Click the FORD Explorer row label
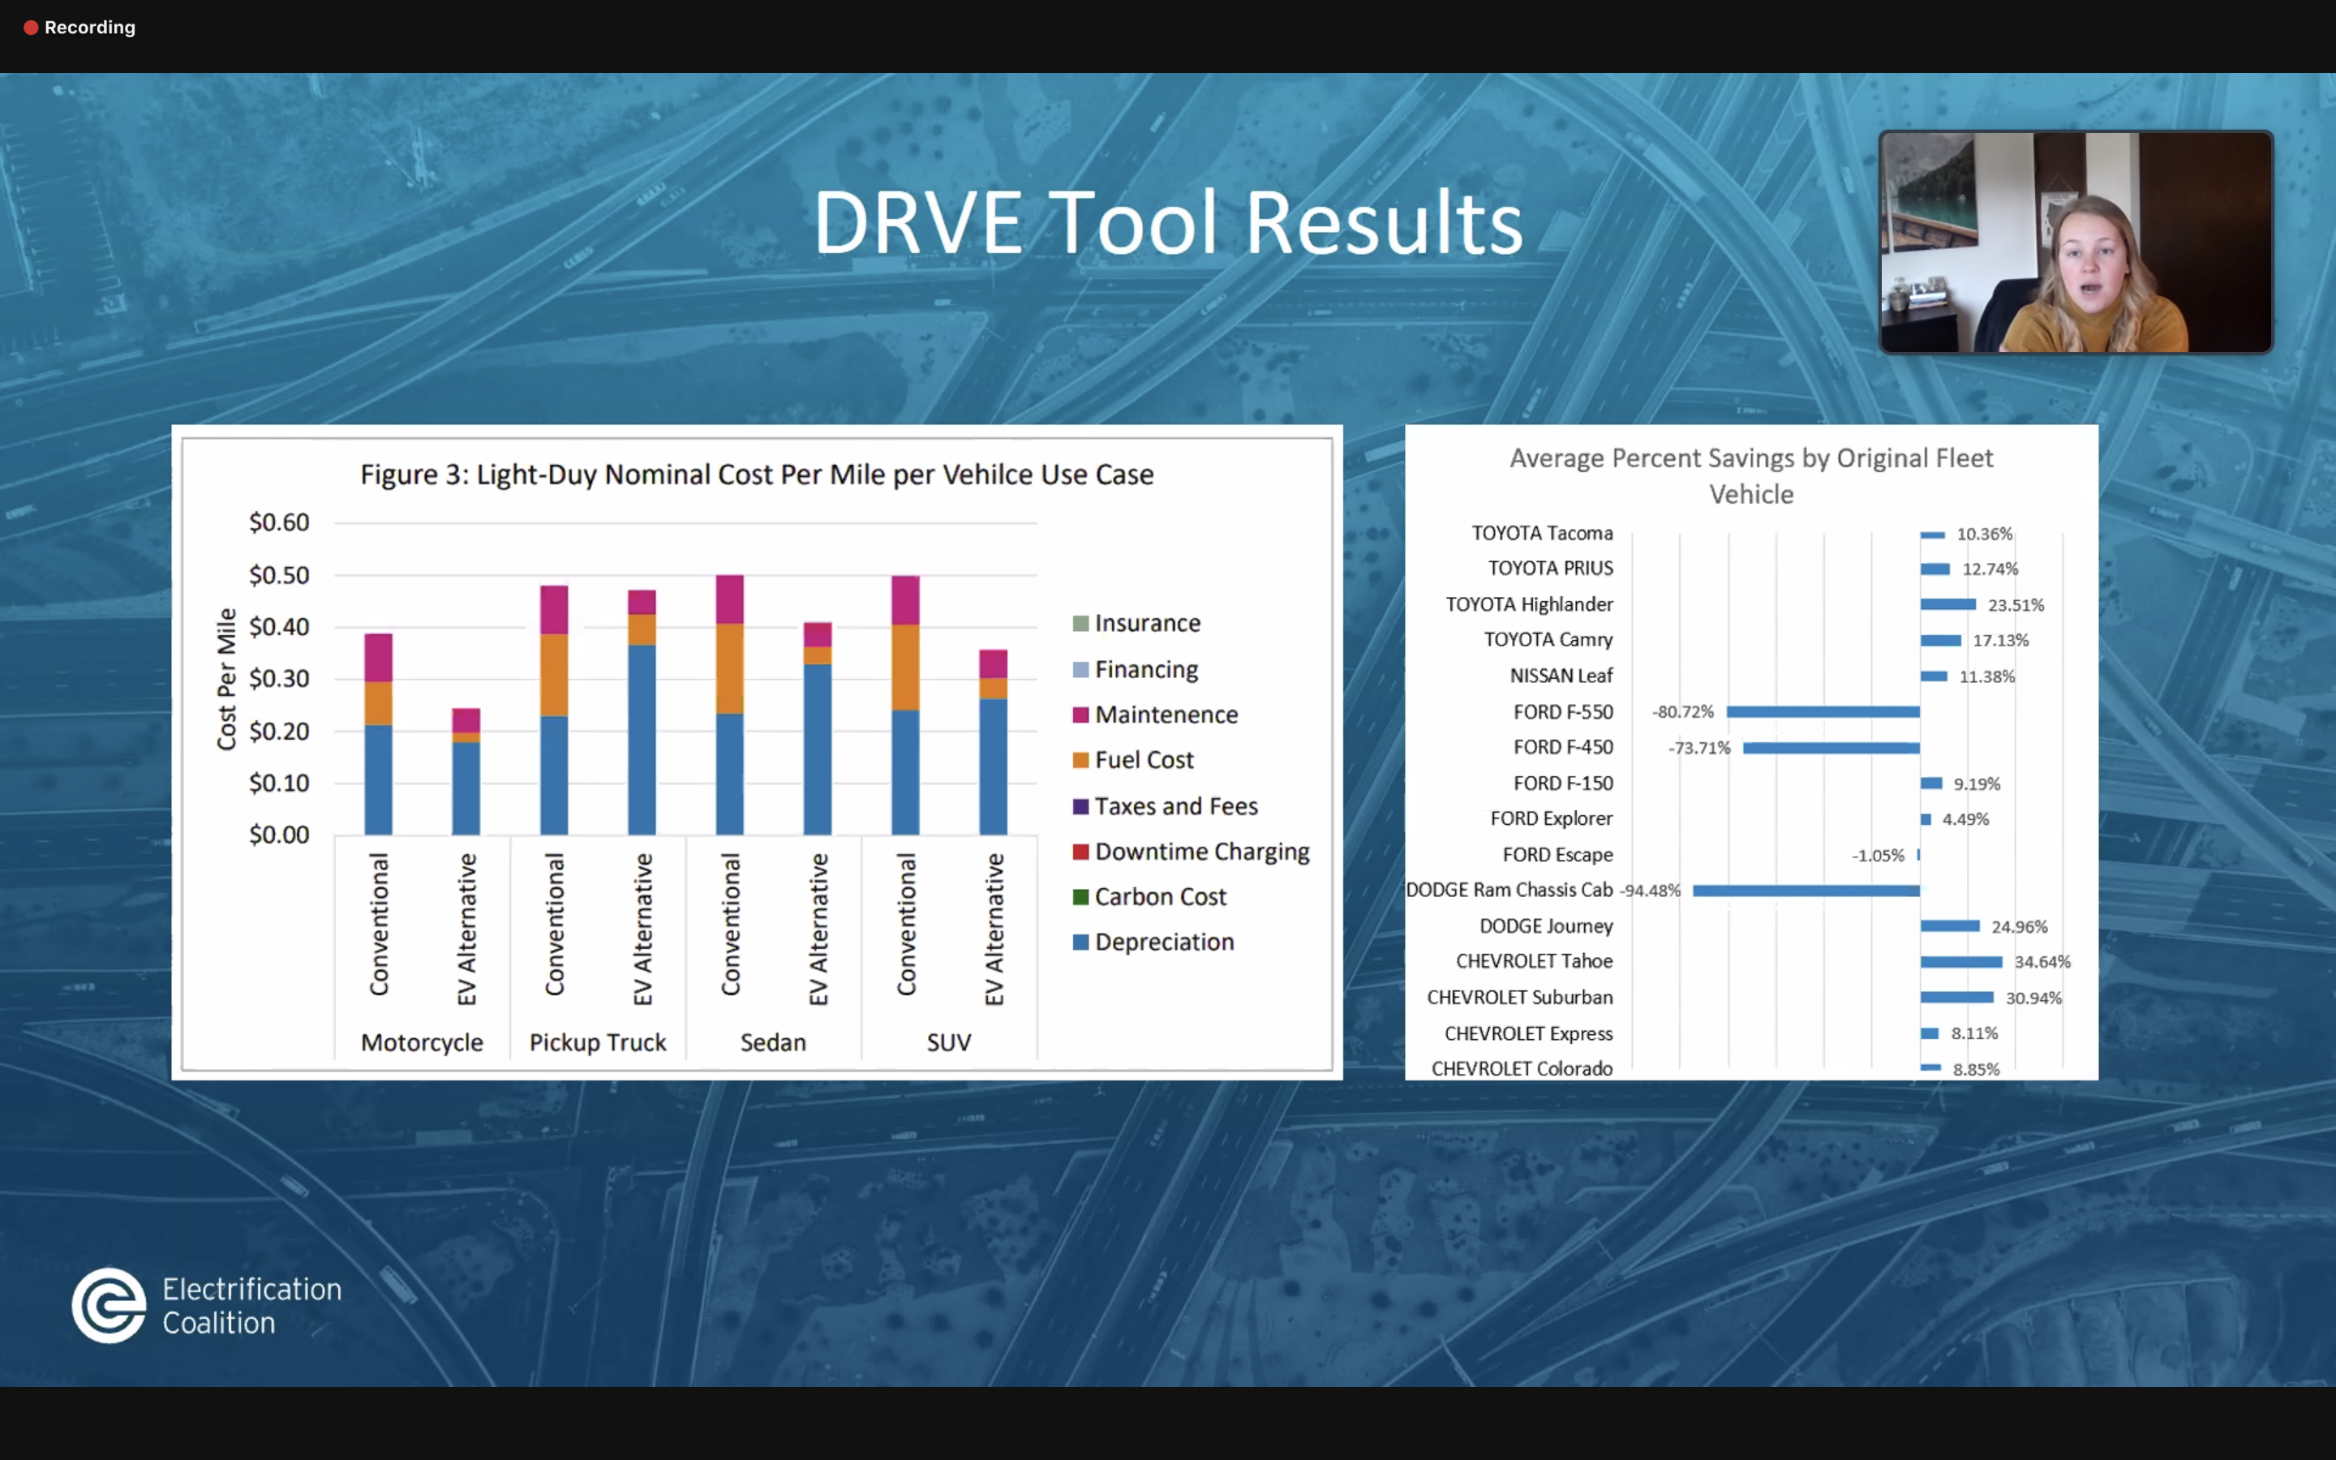The height and width of the screenshot is (1460, 2336). (x=1551, y=819)
